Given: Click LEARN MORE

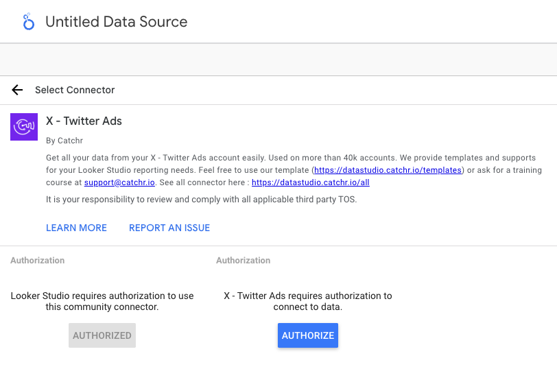Looking at the screenshot, I should coord(76,228).
